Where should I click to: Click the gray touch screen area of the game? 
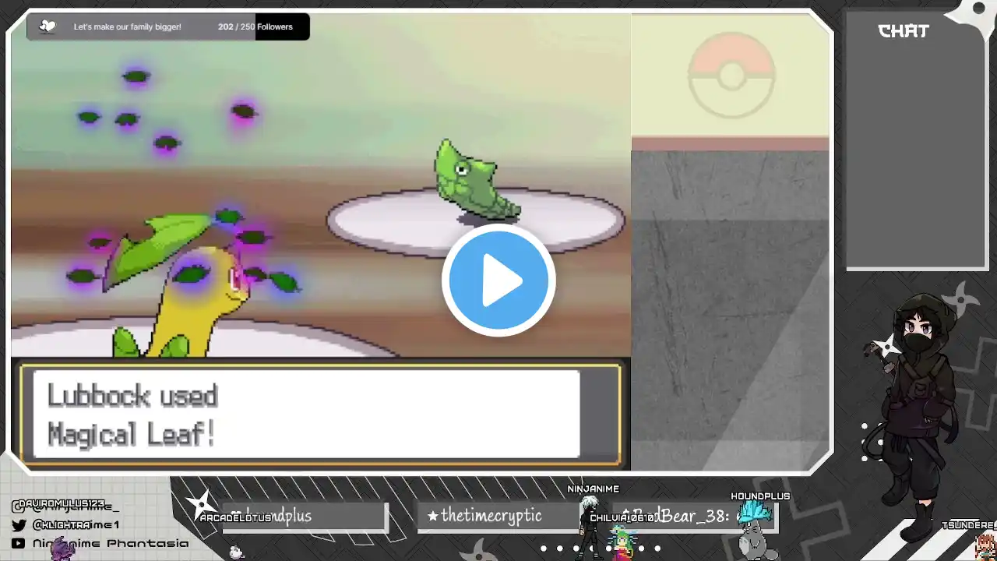coord(730,312)
